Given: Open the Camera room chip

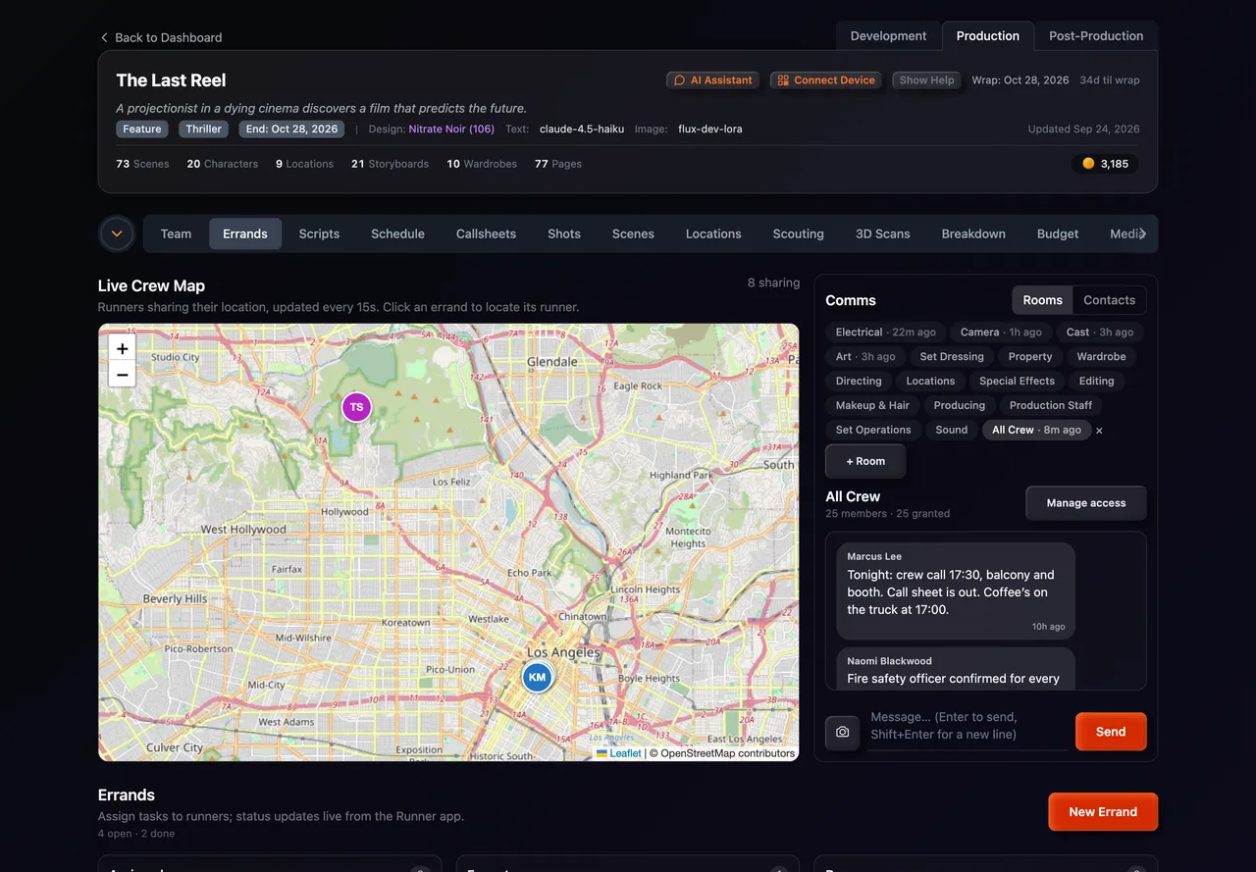Looking at the screenshot, I should coord(1001,333).
